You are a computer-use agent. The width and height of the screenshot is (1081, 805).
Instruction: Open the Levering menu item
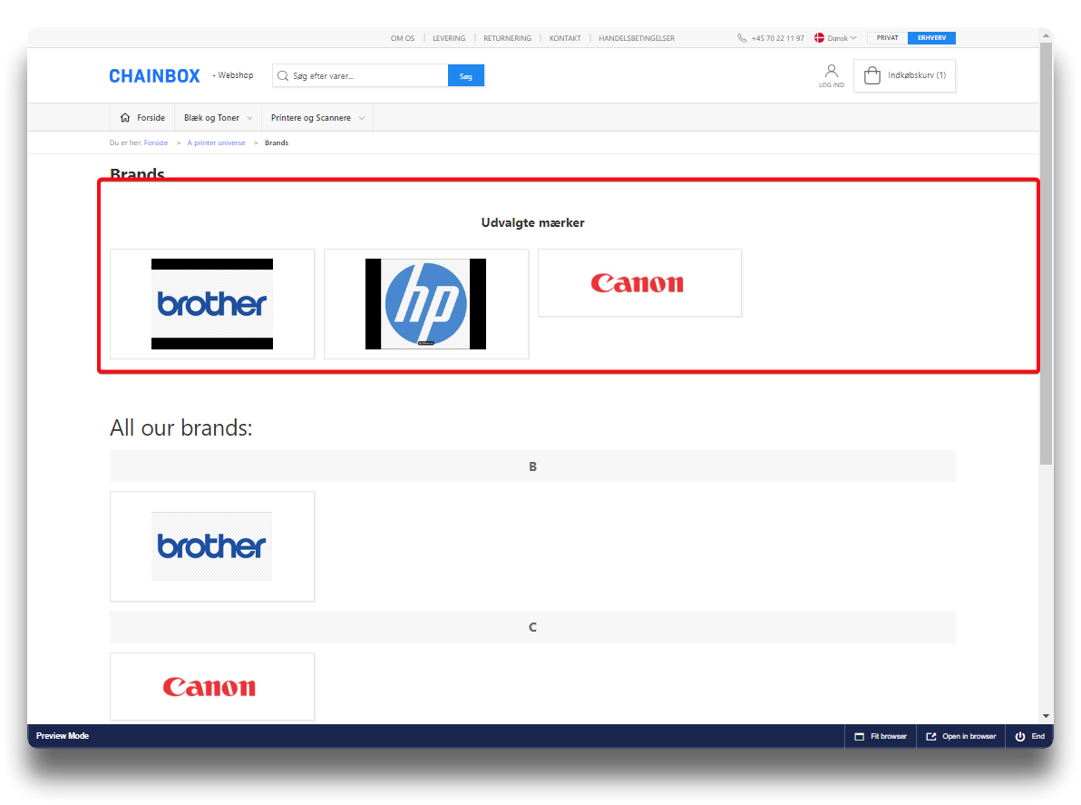click(x=449, y=38)
